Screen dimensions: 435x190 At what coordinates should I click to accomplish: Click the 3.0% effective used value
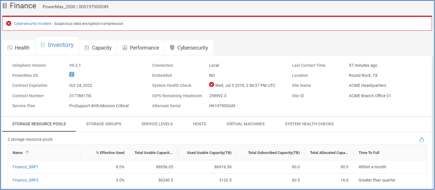coord(120,180)
